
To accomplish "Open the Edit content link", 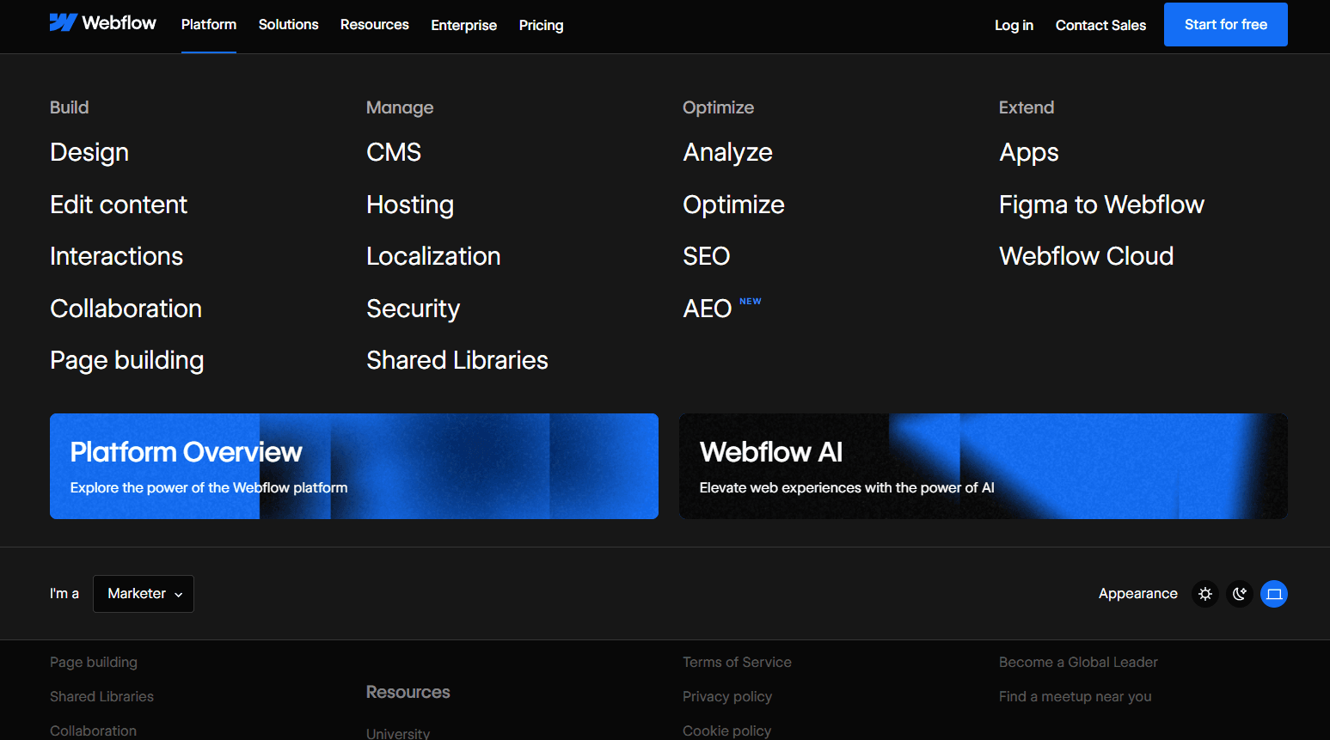I will coord(119,205).
